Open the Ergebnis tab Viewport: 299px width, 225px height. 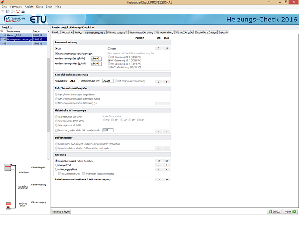tap(224, 32)
